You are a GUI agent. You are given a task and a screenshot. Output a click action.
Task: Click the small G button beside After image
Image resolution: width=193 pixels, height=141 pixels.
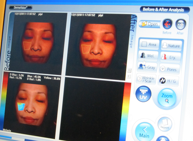click(x=129, y=70)
